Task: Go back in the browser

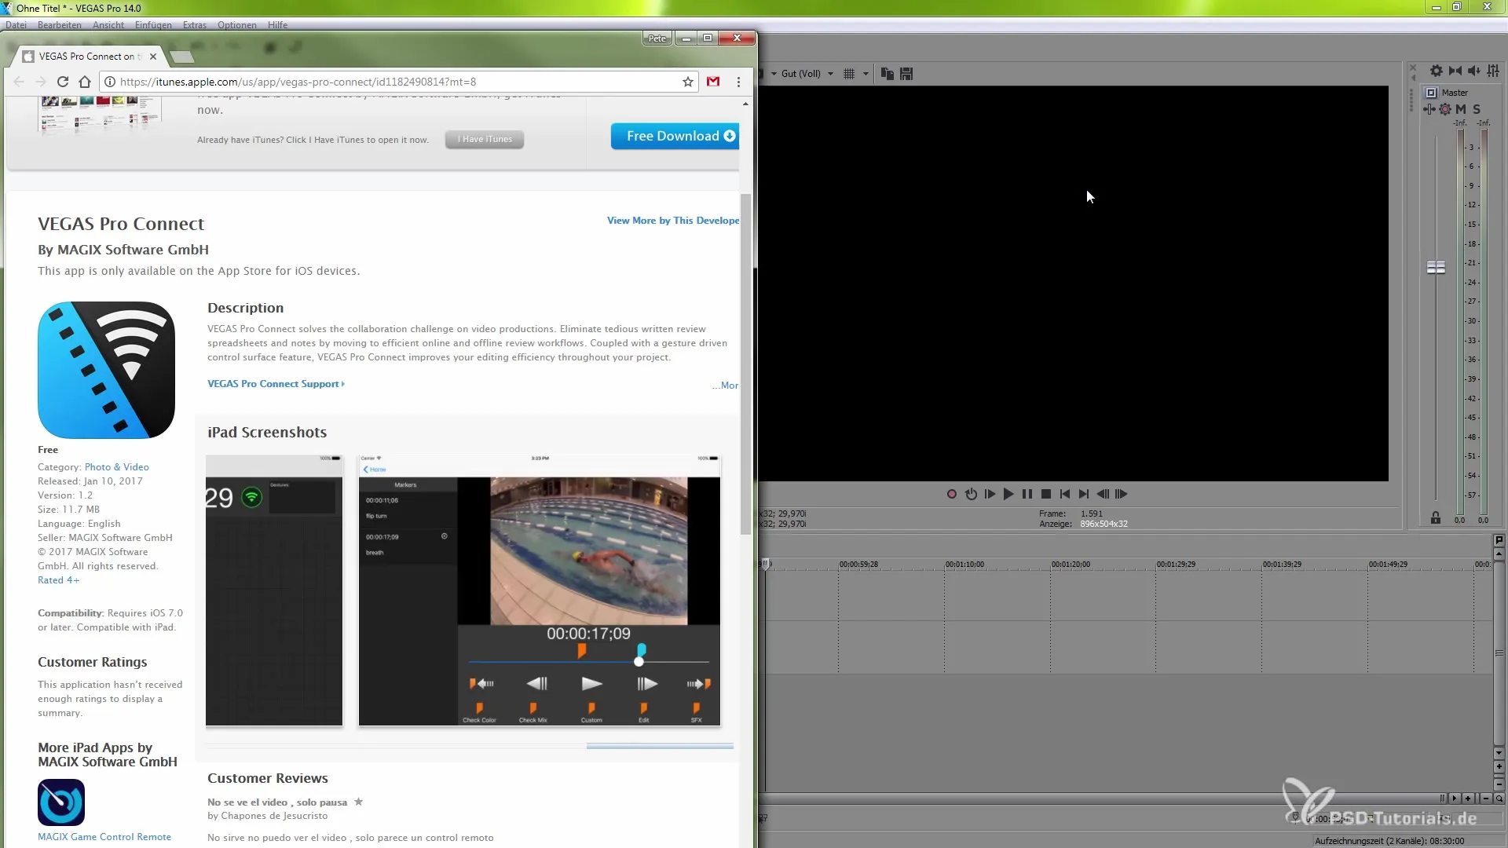Action: click(x=19, y=82)
